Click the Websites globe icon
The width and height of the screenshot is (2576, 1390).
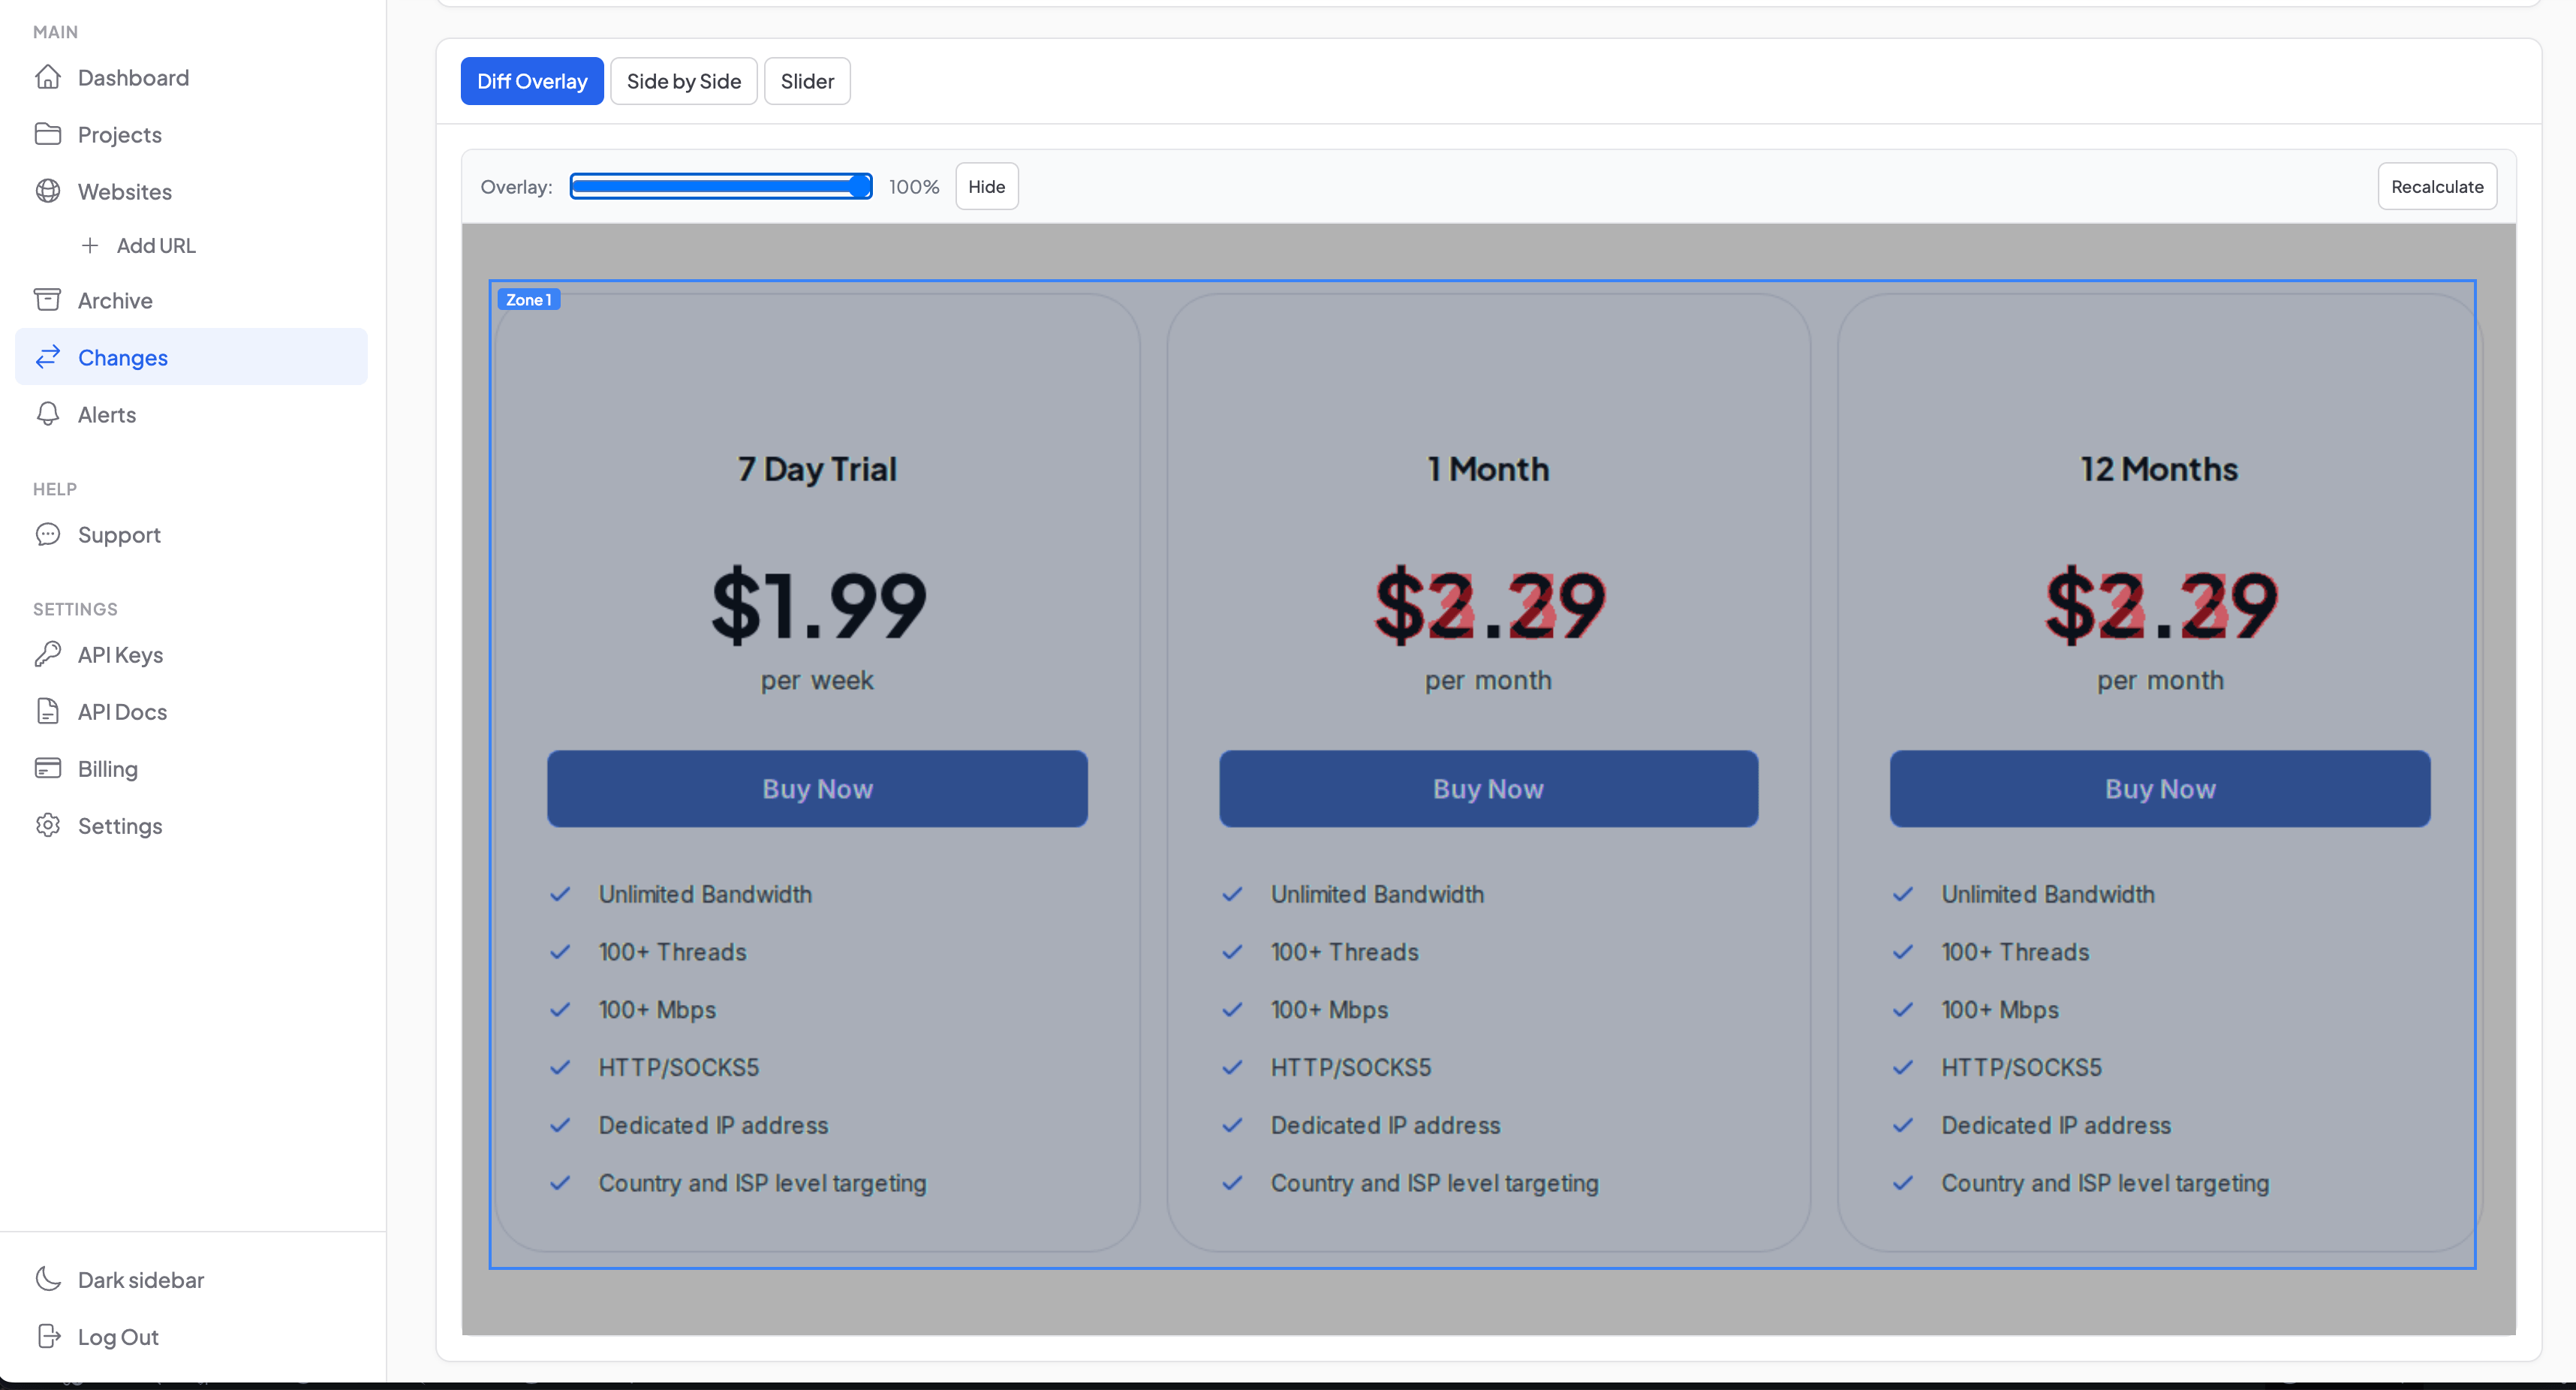pos(48,191)
